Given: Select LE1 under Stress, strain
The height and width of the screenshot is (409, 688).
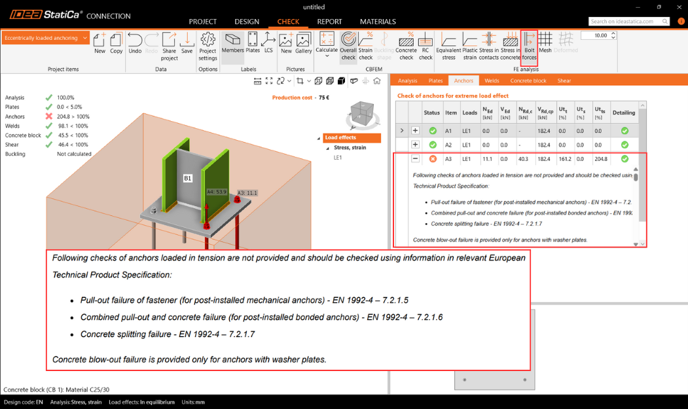Looking at the screenshot, I should (338, 158).
